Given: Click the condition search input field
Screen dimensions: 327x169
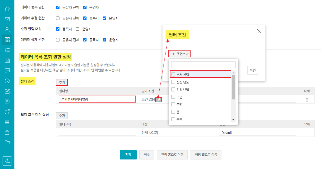Looking at the screenshot, I should (x=203, y=65).
